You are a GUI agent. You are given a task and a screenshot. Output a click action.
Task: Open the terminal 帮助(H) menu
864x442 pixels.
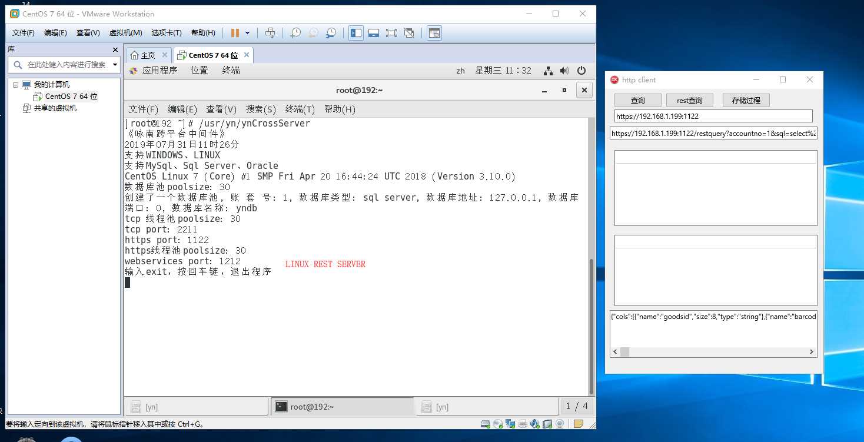[x=340, y=109]
